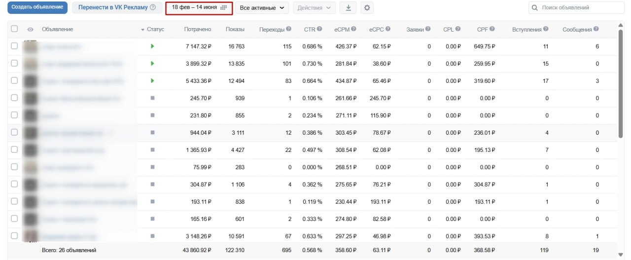The image size is (631, 260).
Task: Click the stopped status icon in the 193.11 ₽ spent row
Action: (x=152, y=201)
